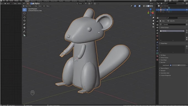This screenshot has height=106, width=188.
Task: Switch to rendered viewport shading
Action: pyautogui.click(x=152, y=6)
